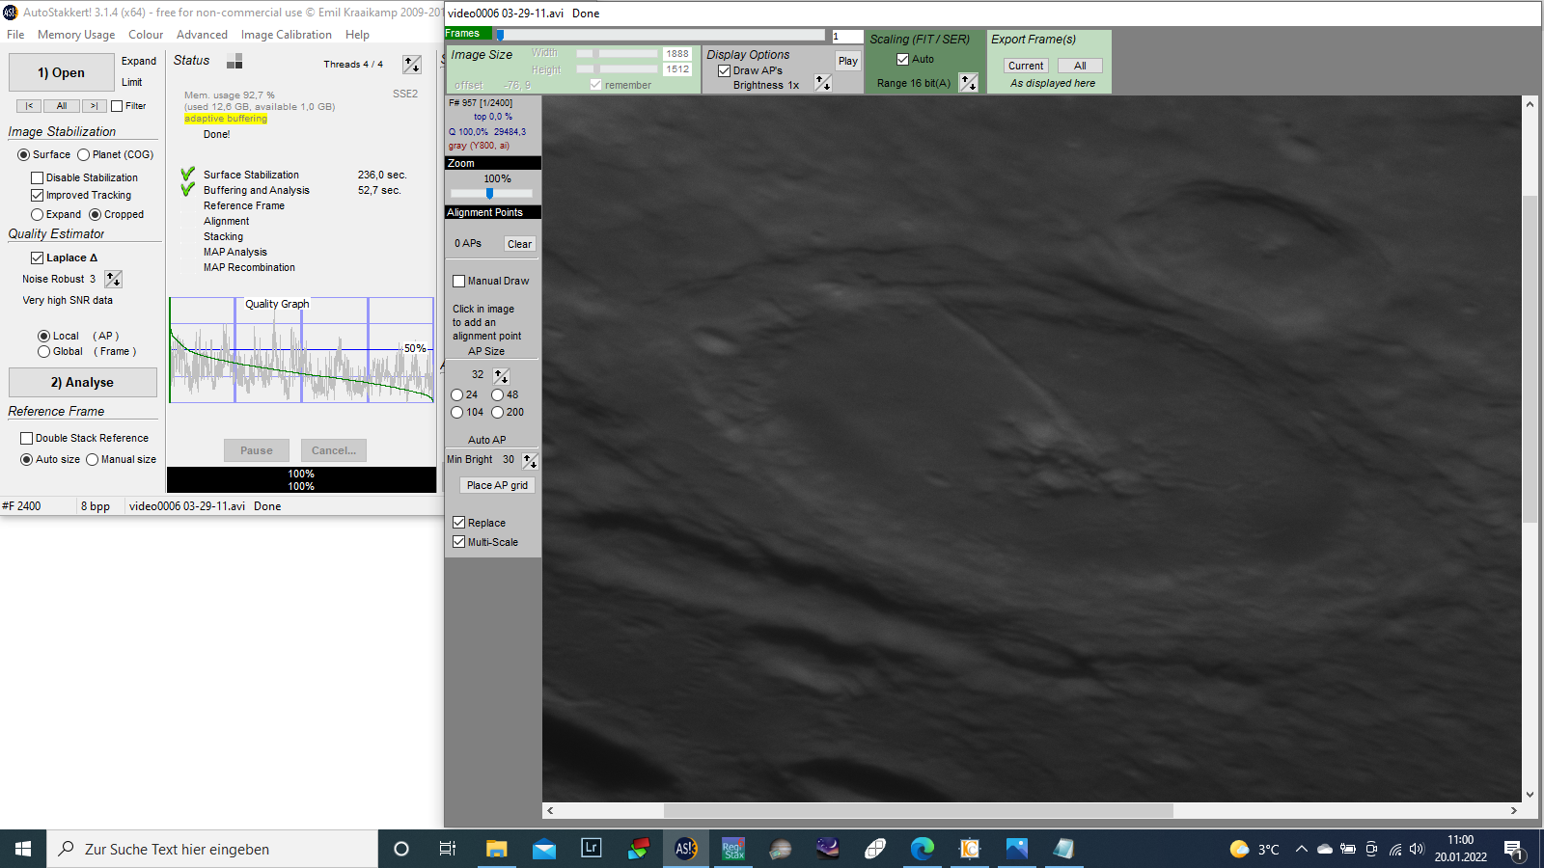Viewport: 1544px width, 868px height.
Task: Toggle Scaling Auto checkbox
Action: pyautogui.click(x=902, y=59)
